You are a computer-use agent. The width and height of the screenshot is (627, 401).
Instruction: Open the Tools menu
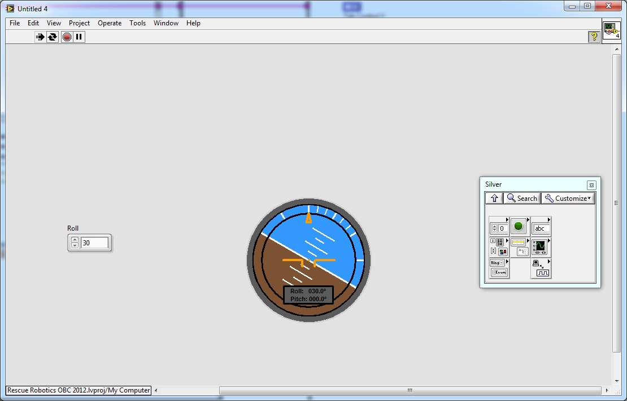(137, 23)
